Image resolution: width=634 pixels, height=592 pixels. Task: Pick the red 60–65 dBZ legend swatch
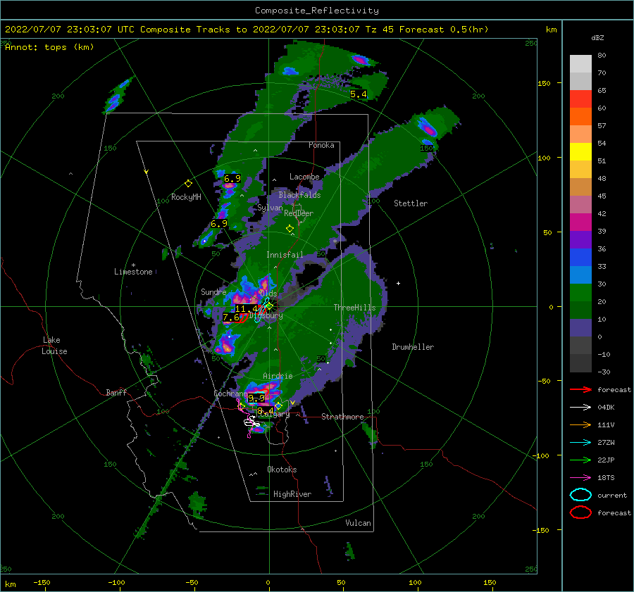(580, 99)
